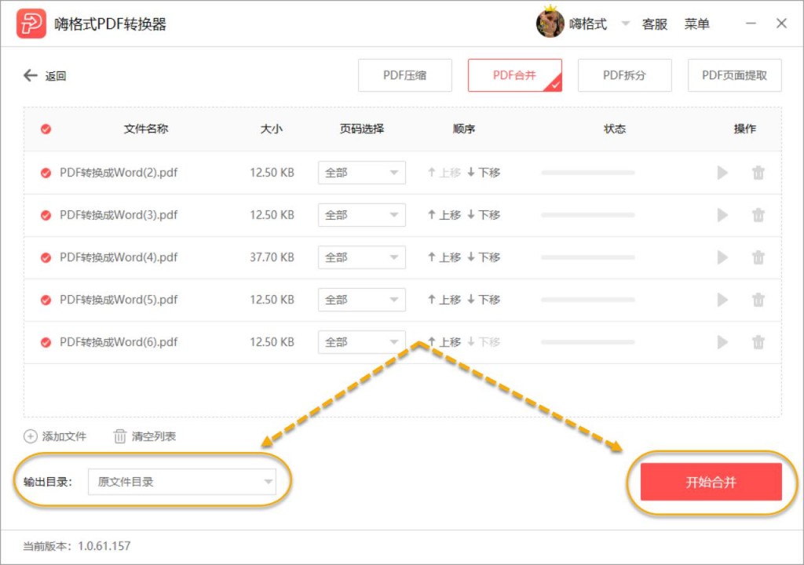Uncheck PDF转换成Word(6).pdf file
Screen dimensions: 804x565
pyautogui.click(x=46, y=342)
